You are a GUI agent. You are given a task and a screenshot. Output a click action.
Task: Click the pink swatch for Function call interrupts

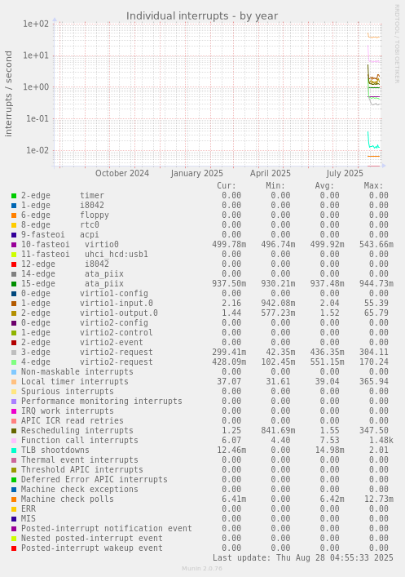pos(14,441)
